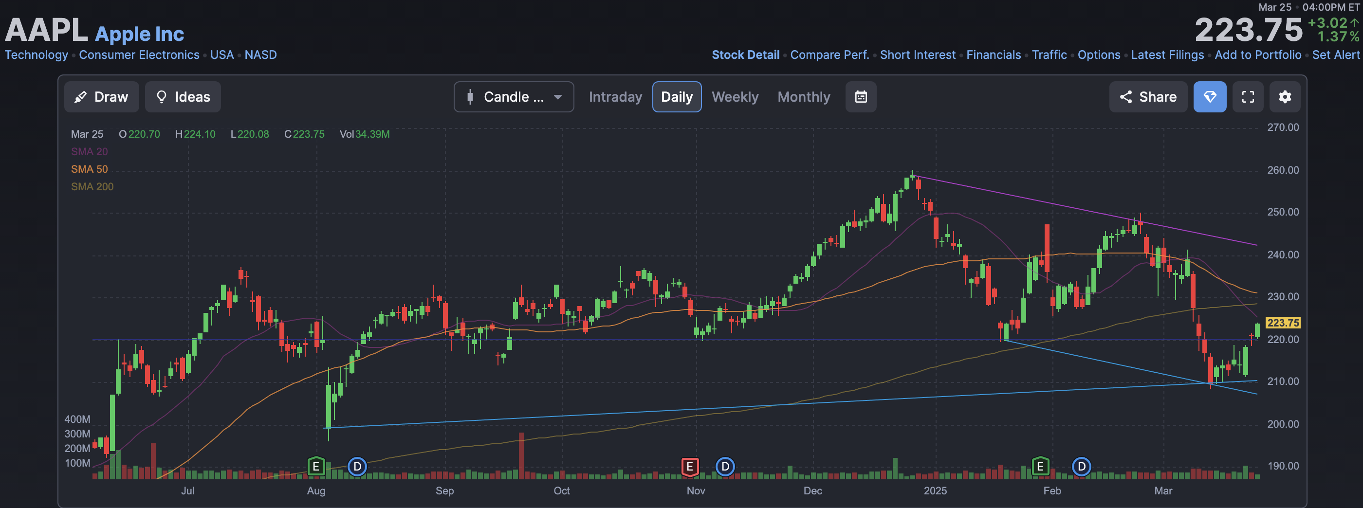Click the 2025 year label on time axis

935,490
